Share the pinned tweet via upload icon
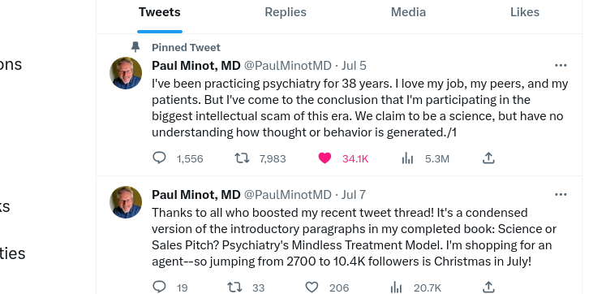 coord(488,158)
